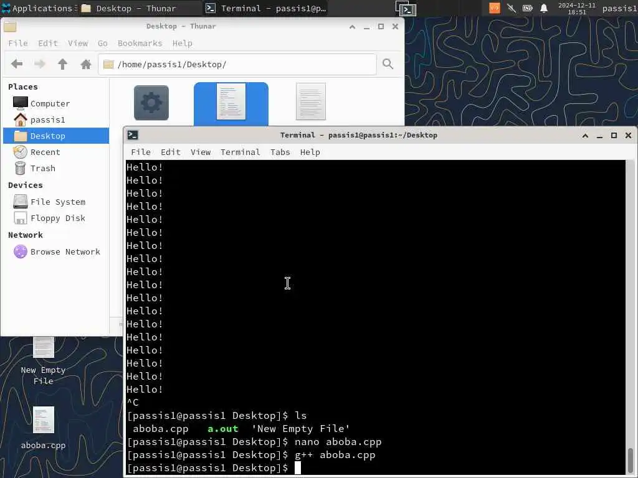Click the orange tray icon in panel

click(x=494, y=8)
